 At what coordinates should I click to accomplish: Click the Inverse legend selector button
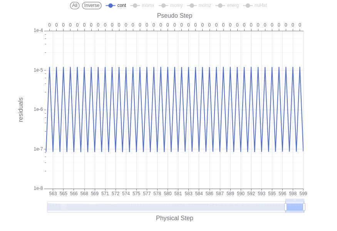point(92,5)
